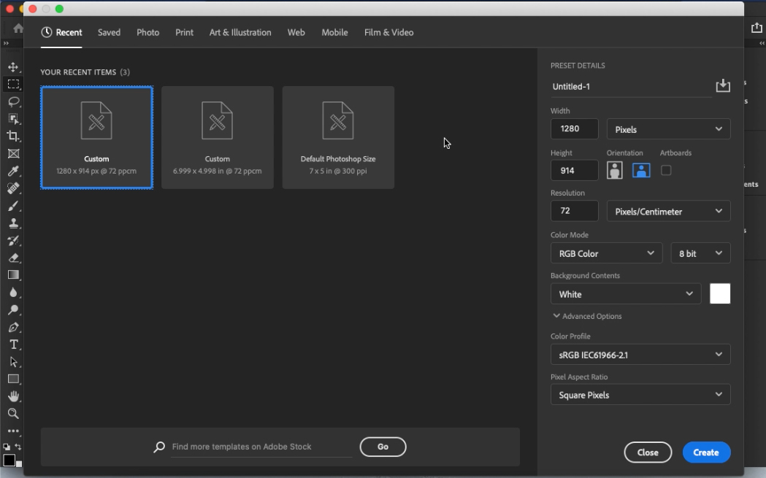This screenshot has width=766, height=478.
Task: Open the Pixels width unit dropdown
Action: pos(668,129)
